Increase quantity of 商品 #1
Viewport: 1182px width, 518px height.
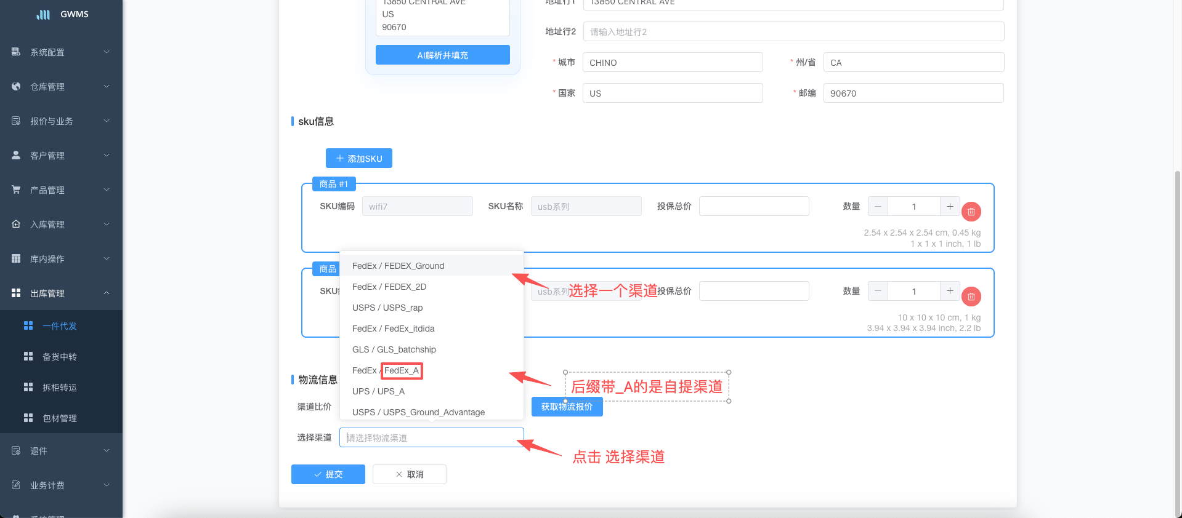(x=950, y=206)
